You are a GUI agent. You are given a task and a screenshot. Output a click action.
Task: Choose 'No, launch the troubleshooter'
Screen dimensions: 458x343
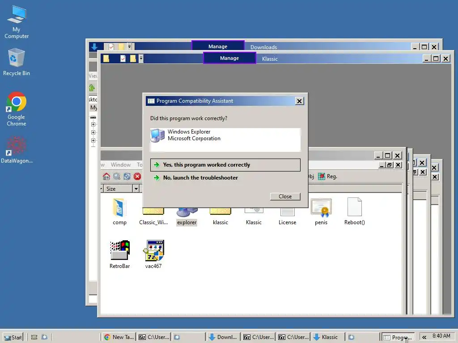[225, 178]
